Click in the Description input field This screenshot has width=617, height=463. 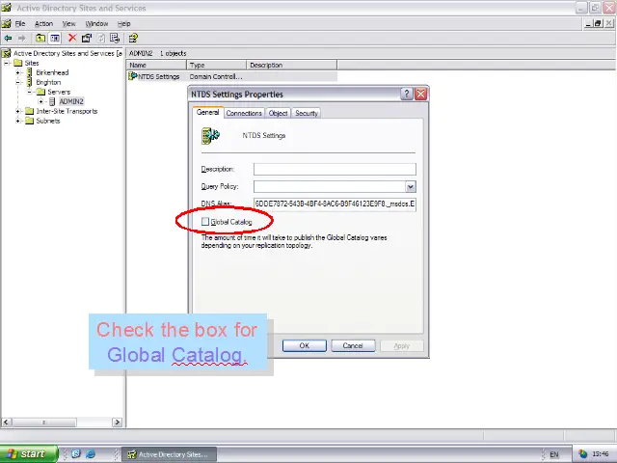pyautogui.click(x=335, y=169)
